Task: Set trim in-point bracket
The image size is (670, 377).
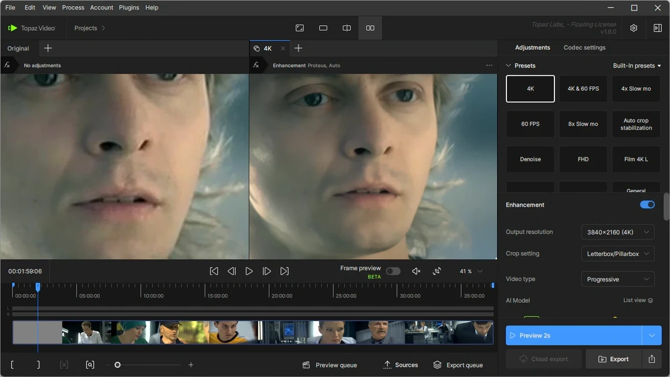Action: click(13, 365)
